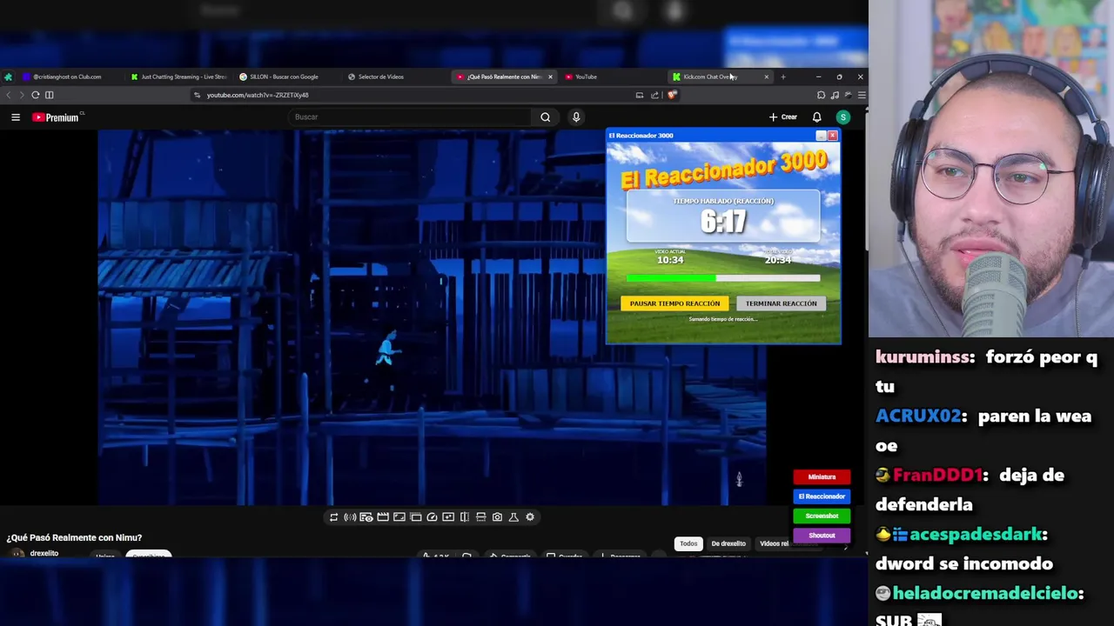Click the Brave shields lion icon

pos(672,95)
